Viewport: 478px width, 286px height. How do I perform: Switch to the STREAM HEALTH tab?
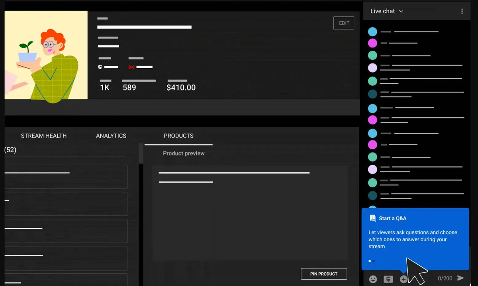[44, 136]
